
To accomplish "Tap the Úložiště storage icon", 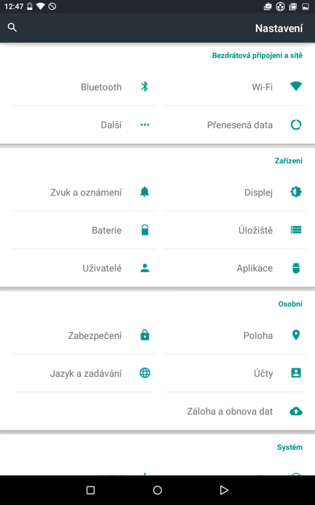I will [296, 230].
